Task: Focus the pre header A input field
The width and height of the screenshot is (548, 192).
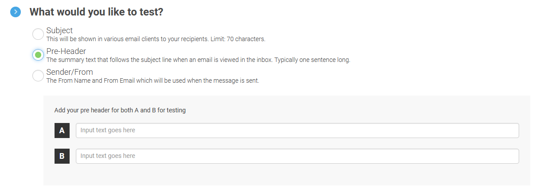Action: [297, 131]
